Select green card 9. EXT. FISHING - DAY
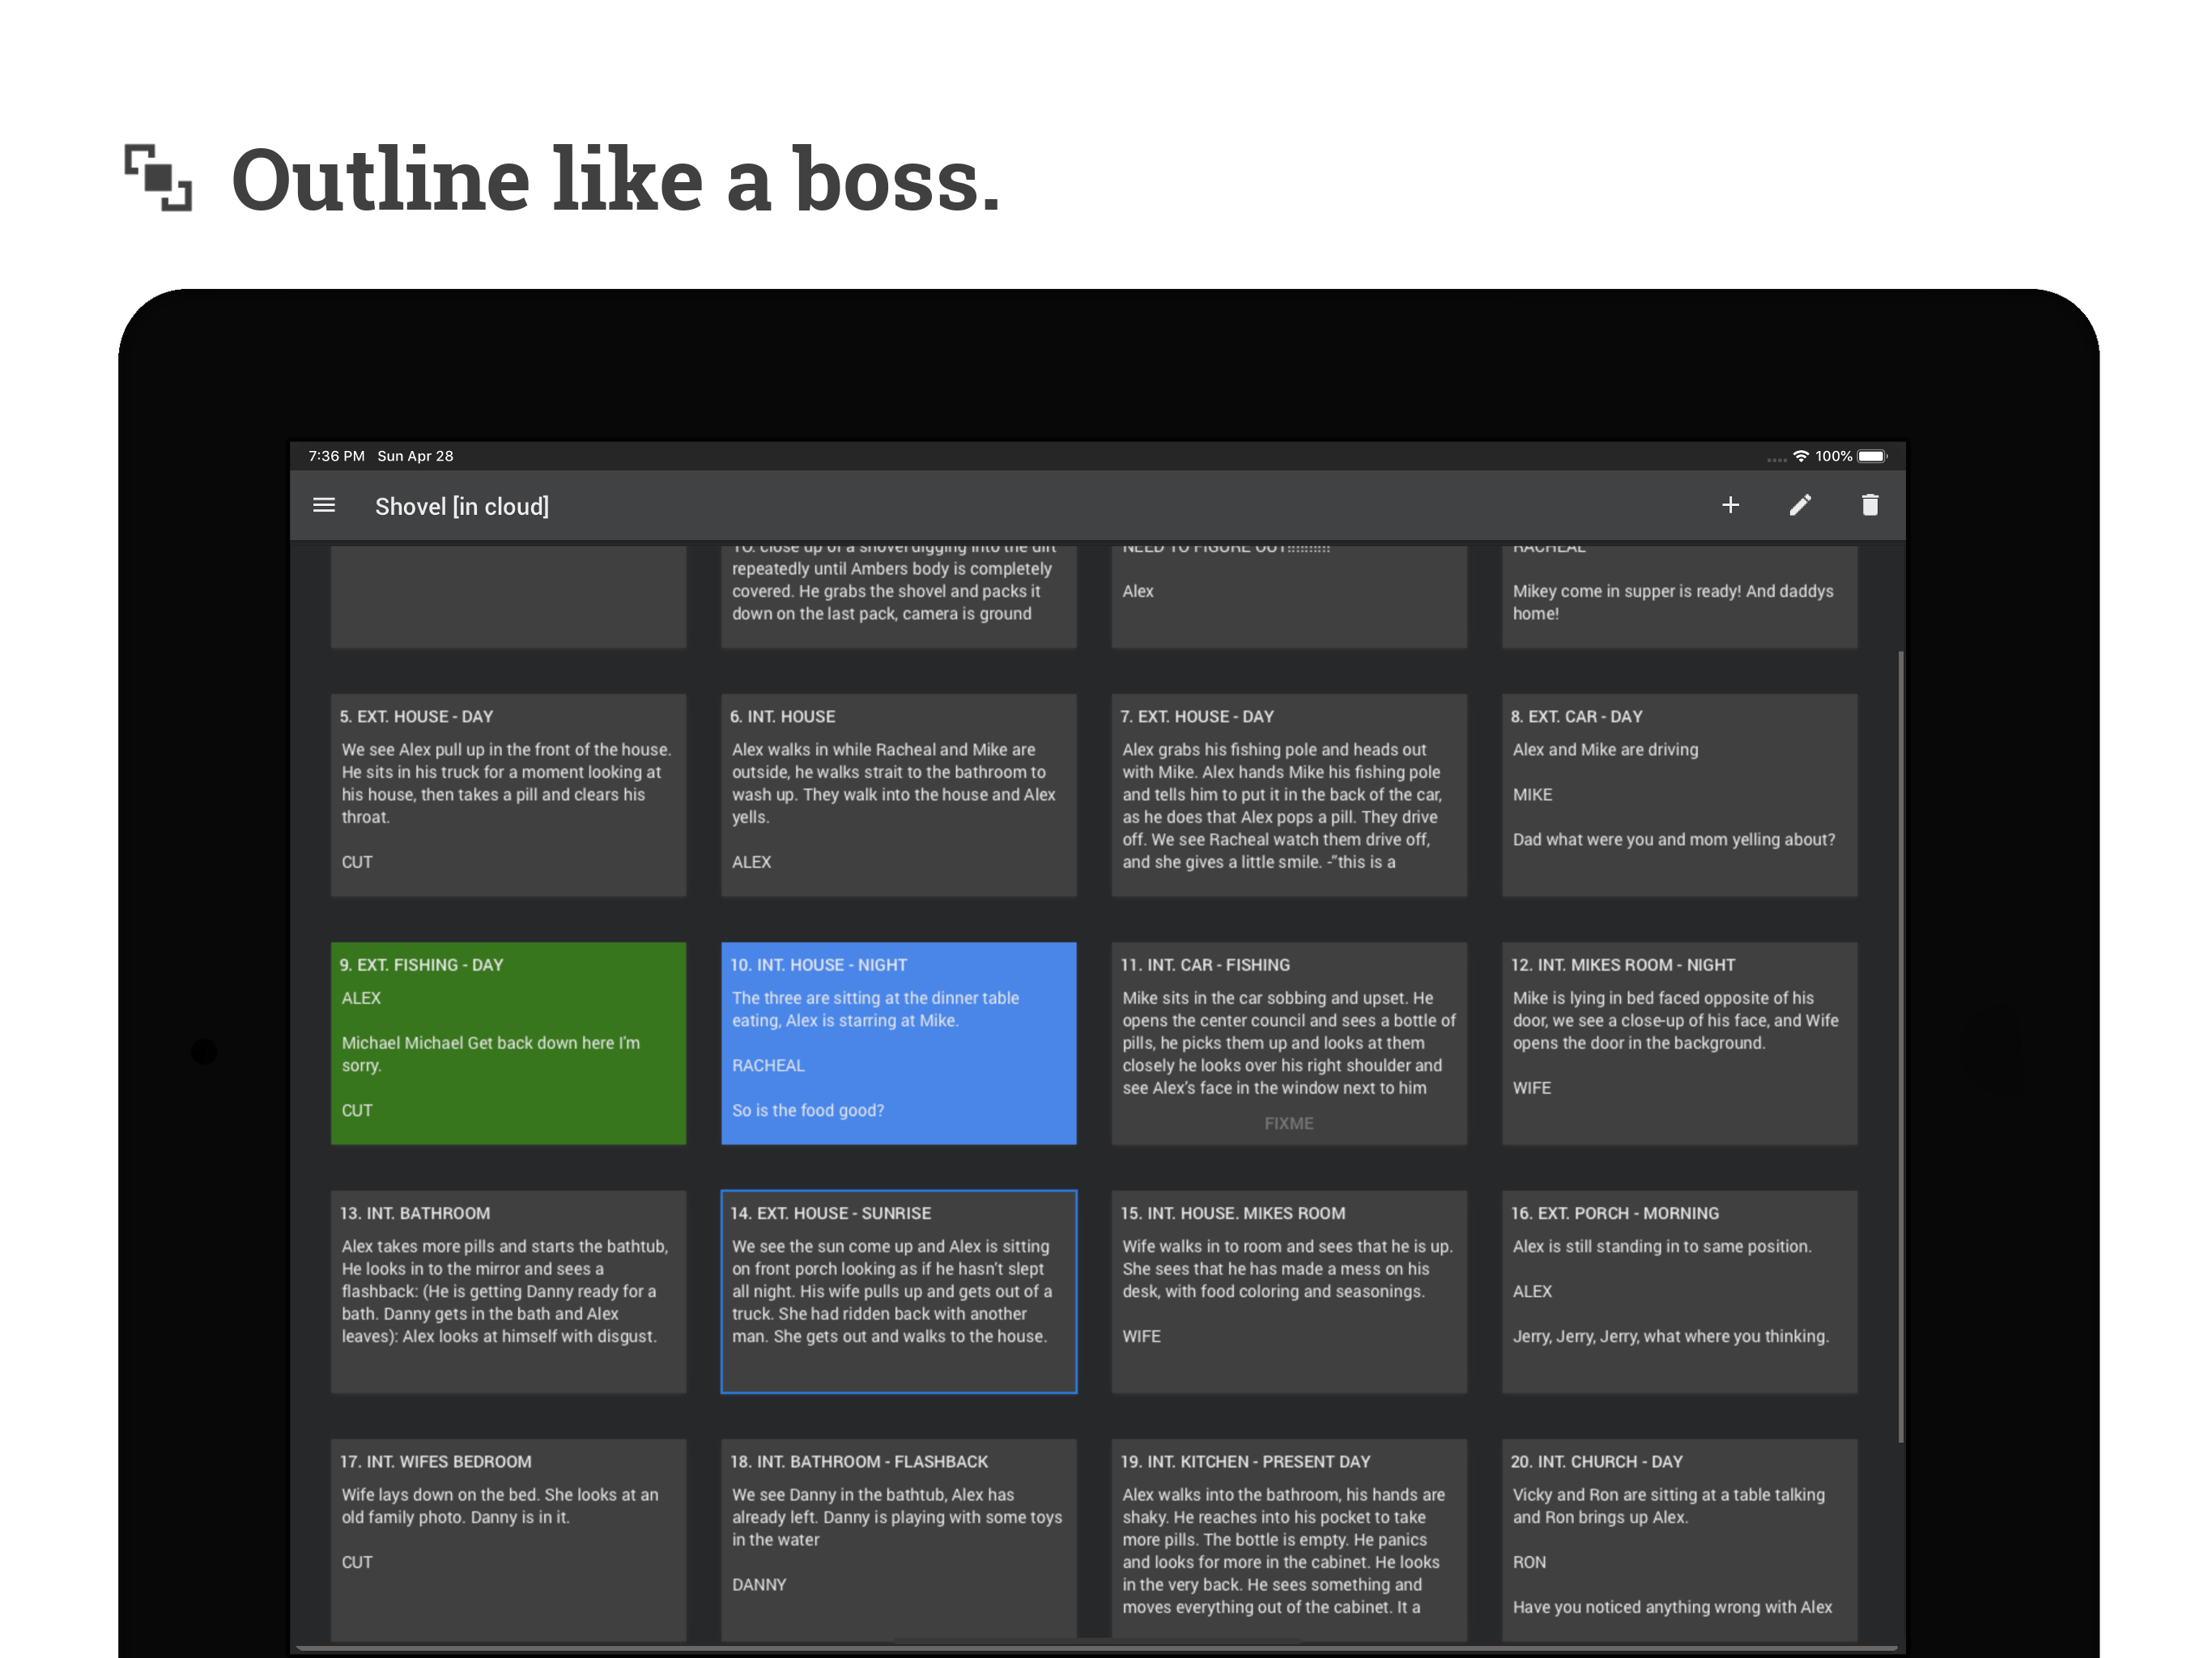This screenshot has height=1658, width=2212. 508,1043
